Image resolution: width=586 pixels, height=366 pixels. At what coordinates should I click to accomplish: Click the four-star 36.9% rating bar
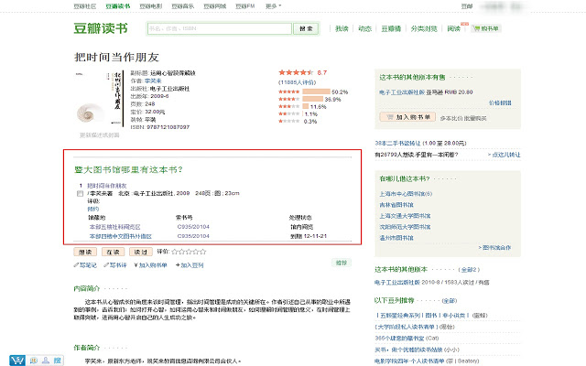pyautogui.click(x=313, y=99)
